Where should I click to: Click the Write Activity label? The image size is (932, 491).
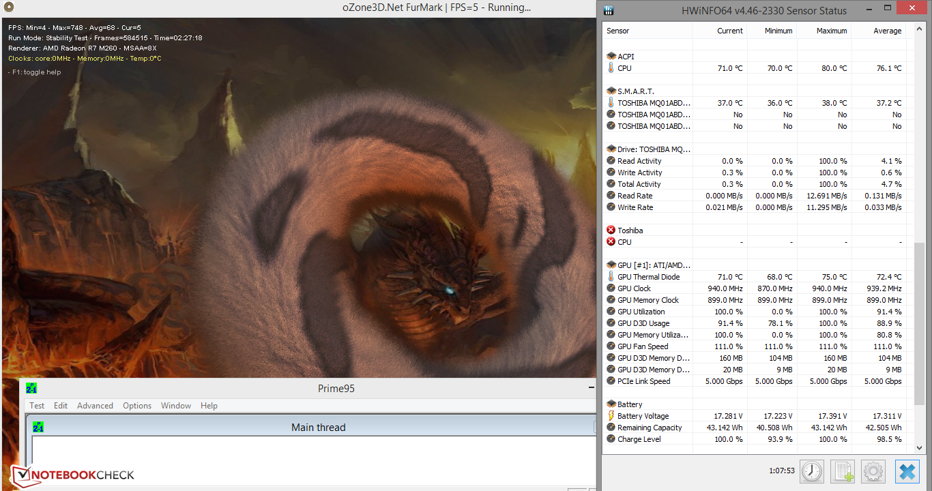click(640, 173)
